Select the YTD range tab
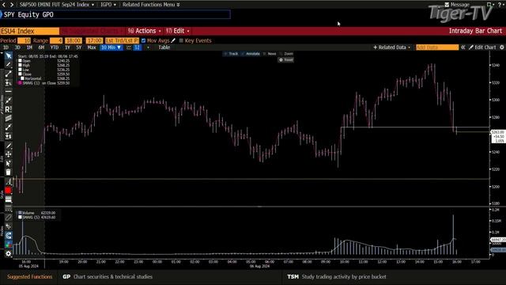 pos(55,47)
